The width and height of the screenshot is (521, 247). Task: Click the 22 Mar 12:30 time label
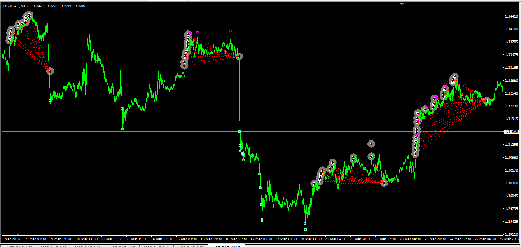coord(386,239)
